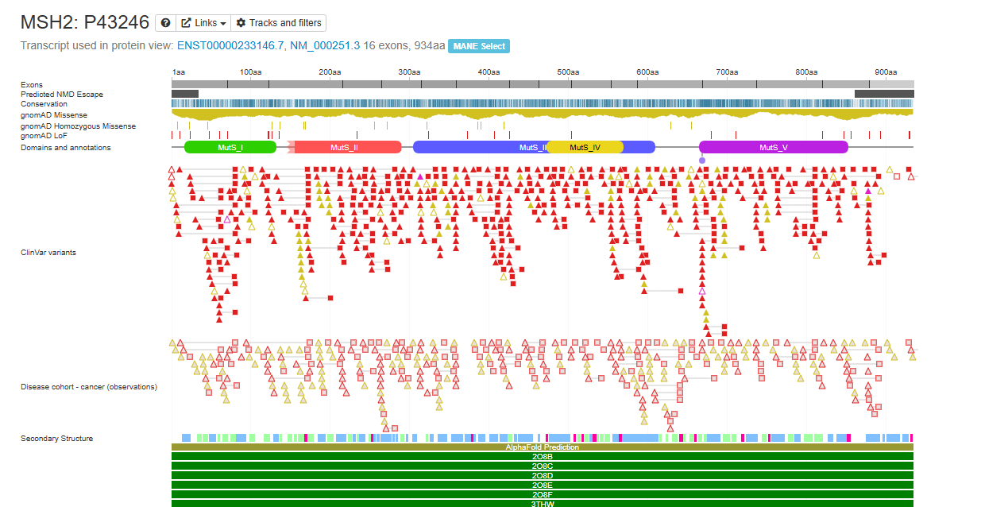Select the purple MutS_V domain
This screenshot has height=507, width=981.
click(x=773, y=147)
